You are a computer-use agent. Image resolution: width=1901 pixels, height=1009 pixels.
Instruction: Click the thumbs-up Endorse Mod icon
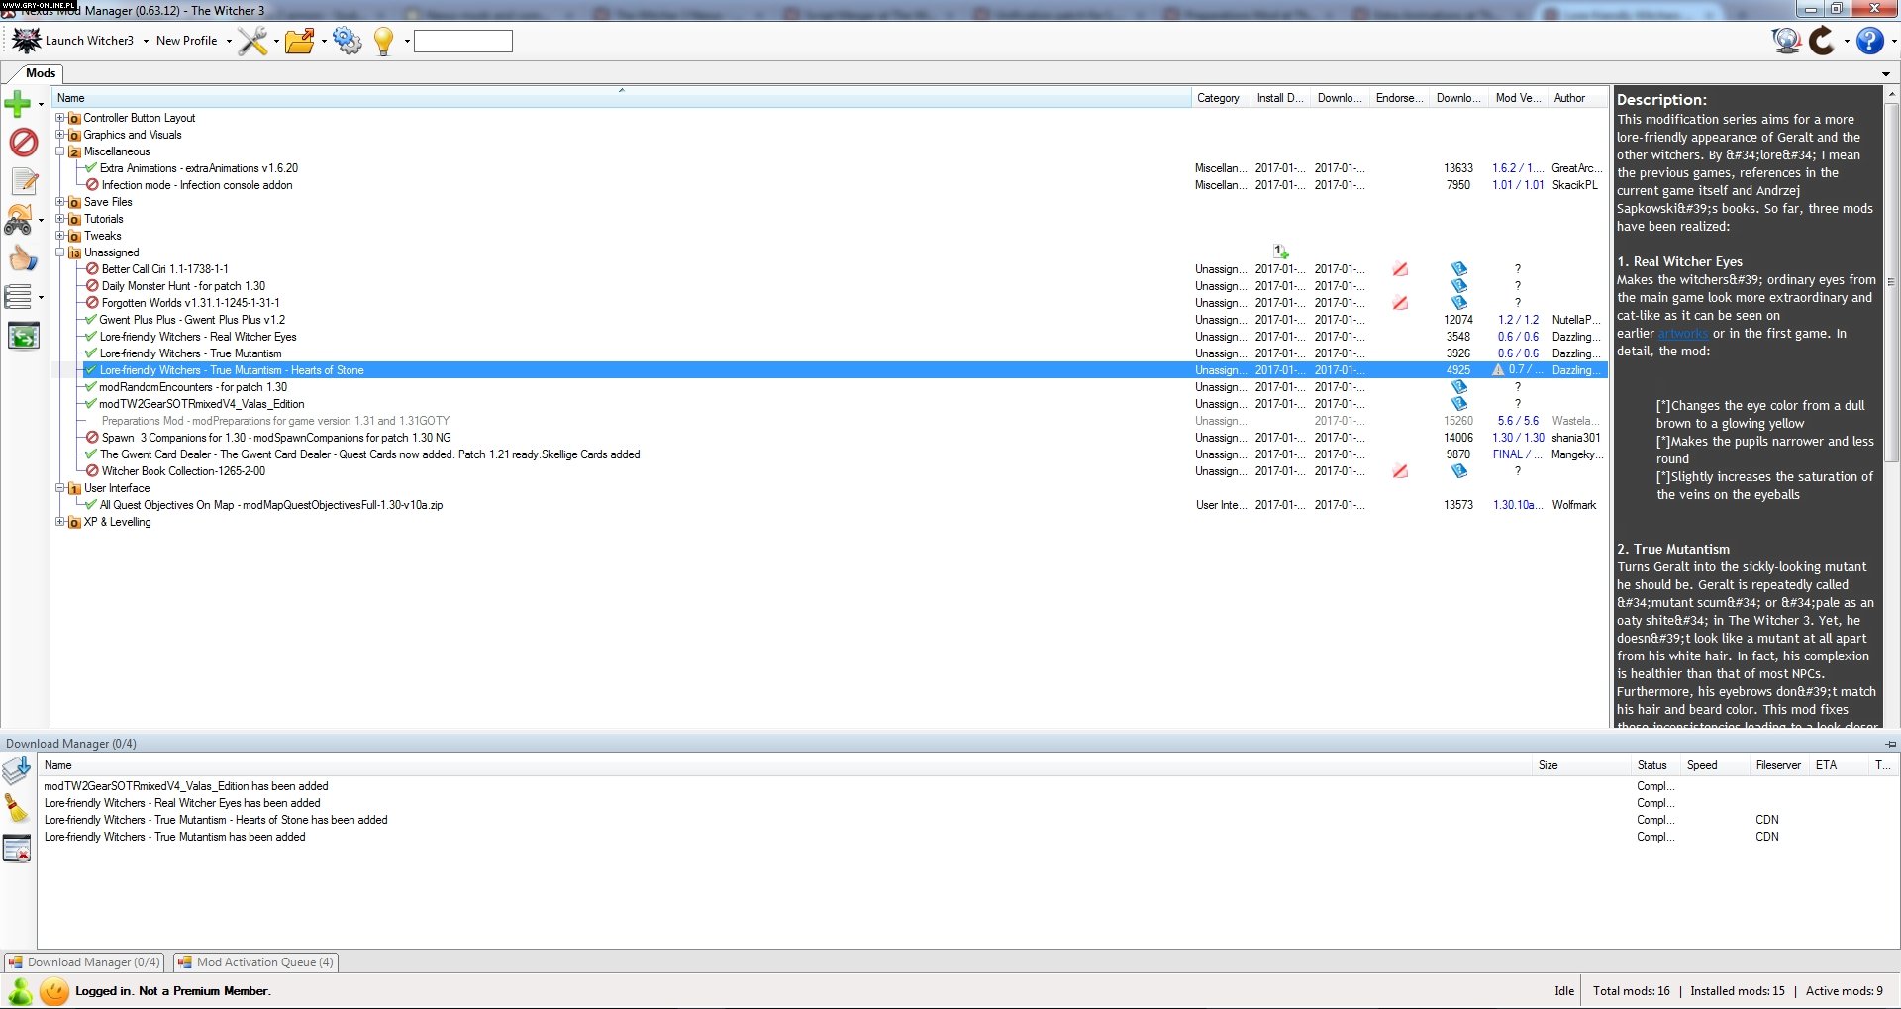tap(22, 259)
